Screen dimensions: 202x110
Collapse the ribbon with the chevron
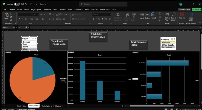[200, 23]
